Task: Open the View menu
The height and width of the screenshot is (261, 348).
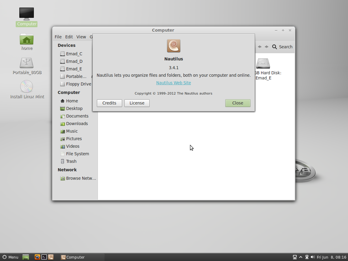Action: pos(81,37)
